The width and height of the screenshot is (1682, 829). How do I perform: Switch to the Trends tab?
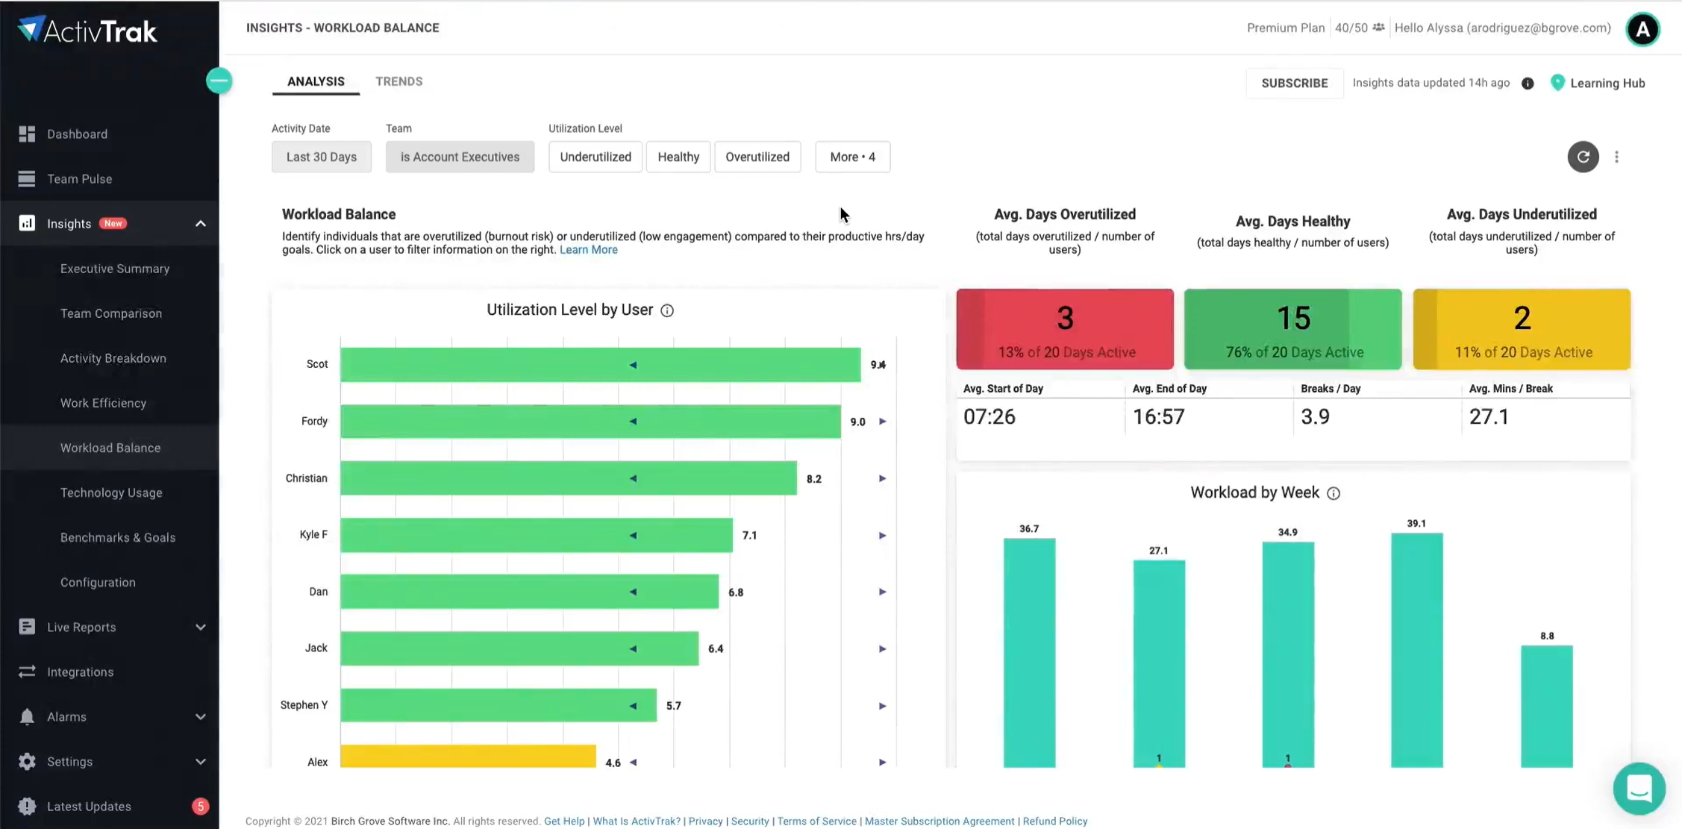tap(398, 81)
